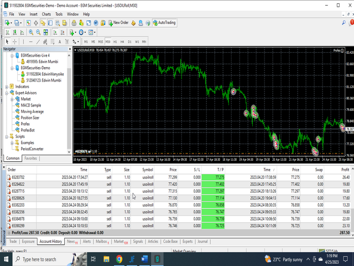This screenshot has width=354, height=266.
Task: Sort orders by Profit column
Action: coord(345,170)
